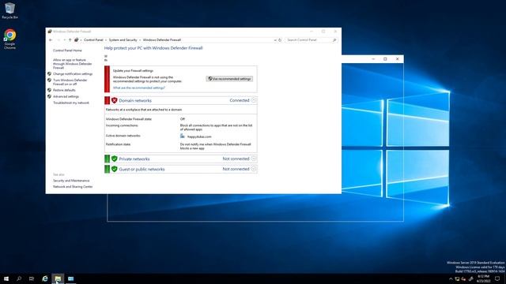Click Control Panel in the breadcrumb path
Screen dimensions: 506x284
pos(93,40)
